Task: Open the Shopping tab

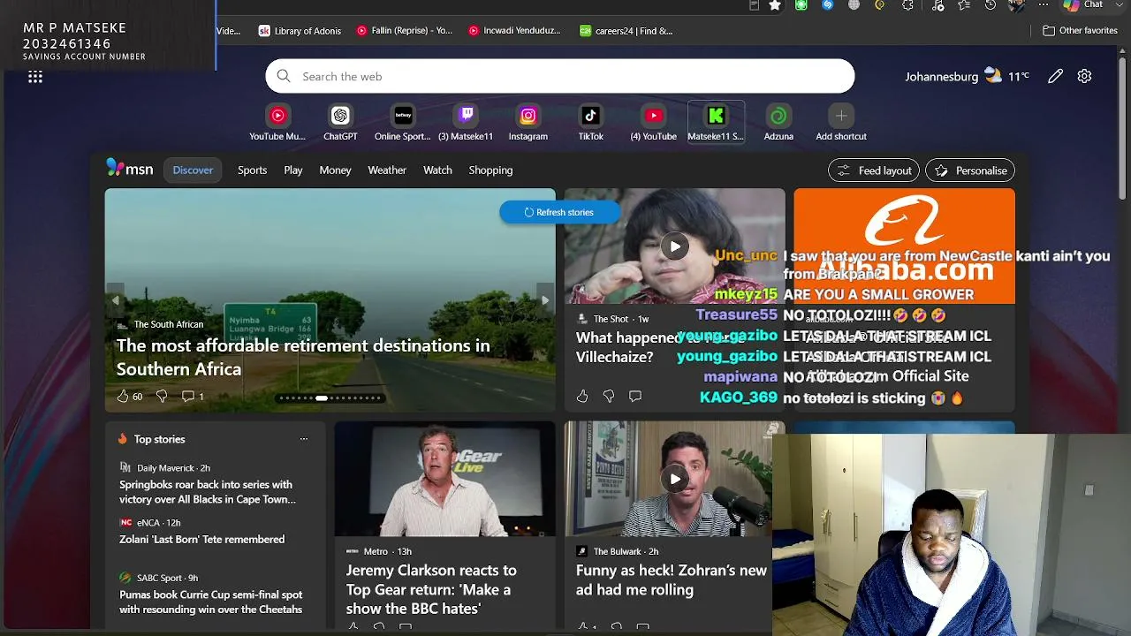Action: tap(490, 170)
